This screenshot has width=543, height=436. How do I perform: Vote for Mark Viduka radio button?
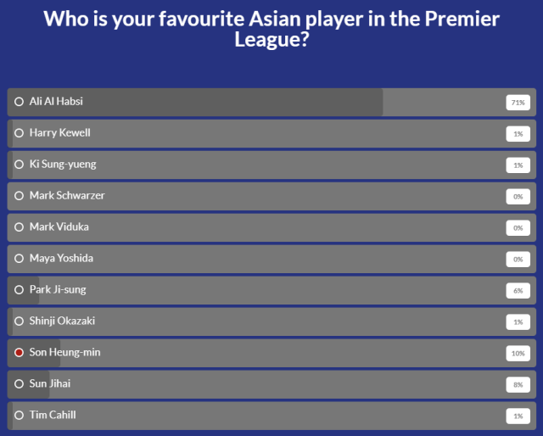pos(19,227)
